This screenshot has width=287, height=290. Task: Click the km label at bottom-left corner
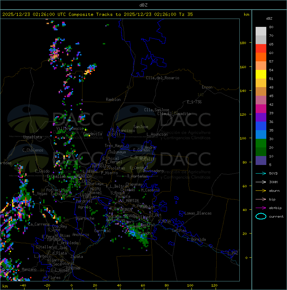coord(5,286)
